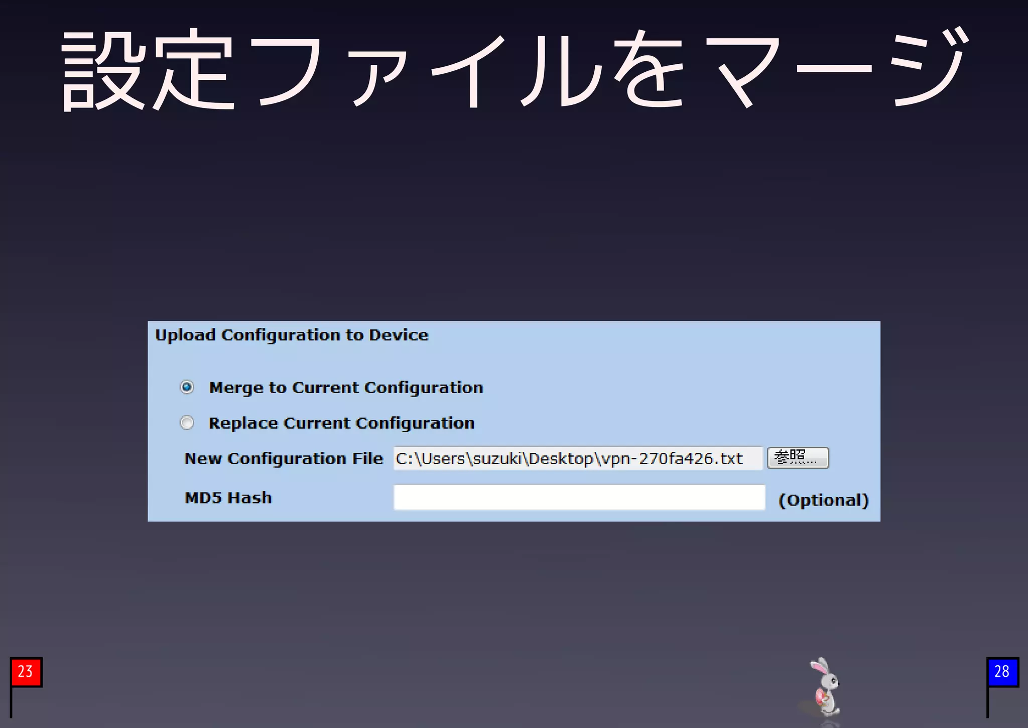Click the slide title 設定ファイルをマージ
Screen dimensions: 1028x728
click(514, 70)
